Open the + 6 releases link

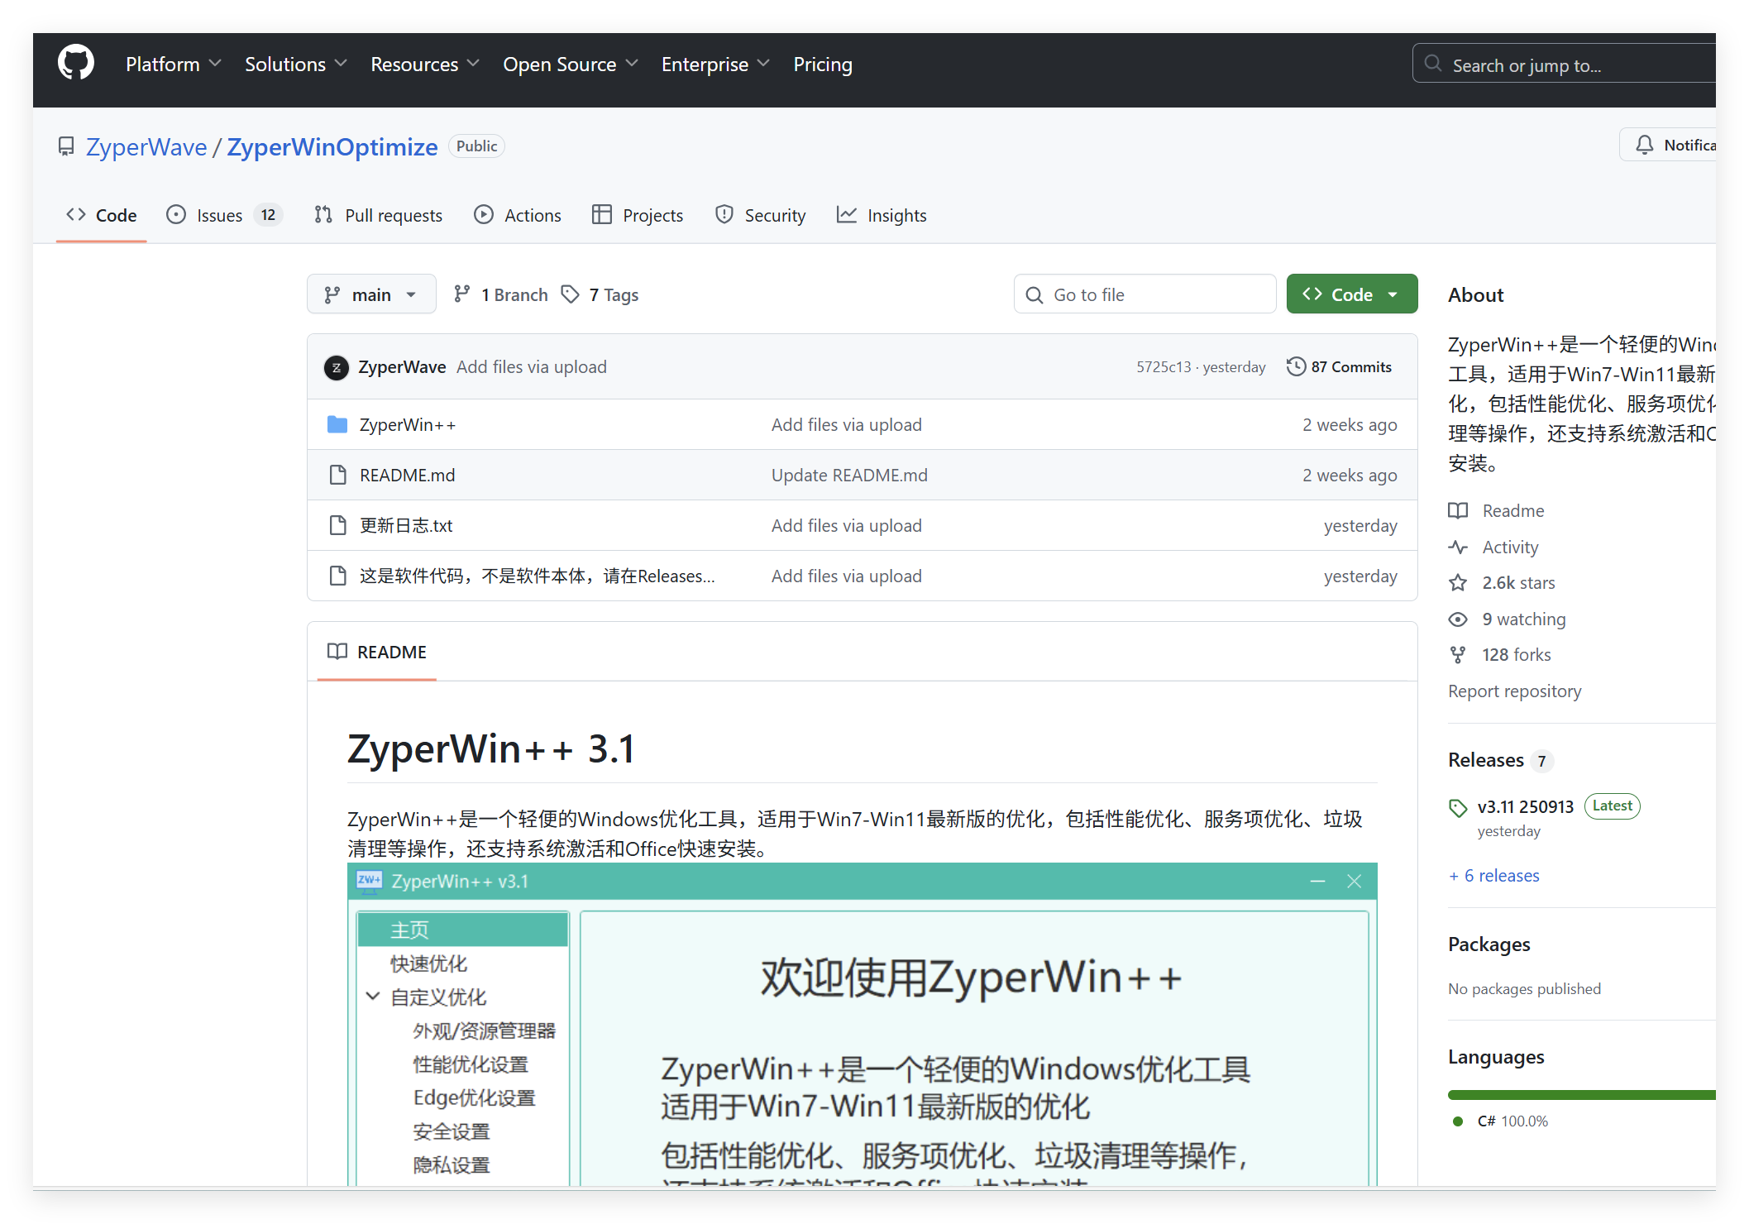[1493, 876]
